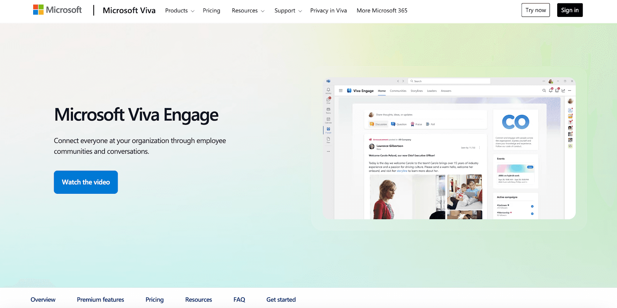This screenshot has height=308, width=617.
Task: Go to the Get started section
Action: (281, 300)
